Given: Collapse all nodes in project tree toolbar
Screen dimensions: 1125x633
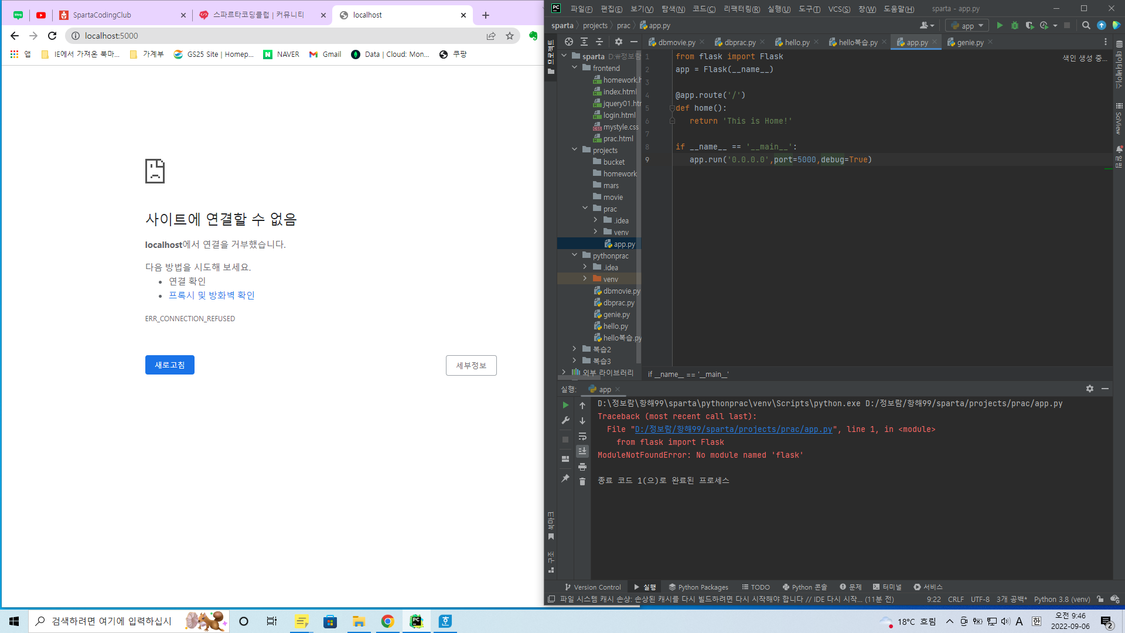Looking at the screenshot, I should pos(599,42).
